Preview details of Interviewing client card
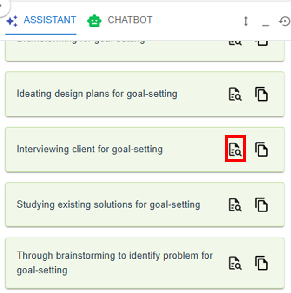Viewport: 291px width, 293px height. pos(235,150)
